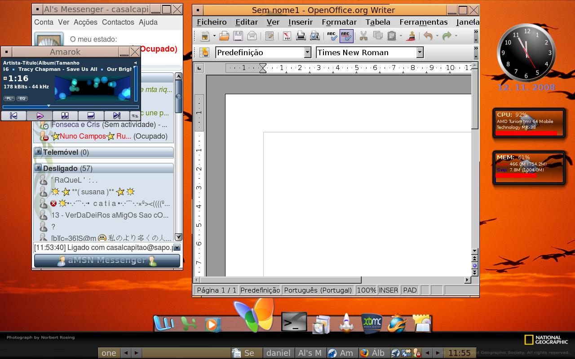The height and width of the screenshot is (359, 575).
Task: Click aMSN Messenger banner button
Action: (107, 260)
